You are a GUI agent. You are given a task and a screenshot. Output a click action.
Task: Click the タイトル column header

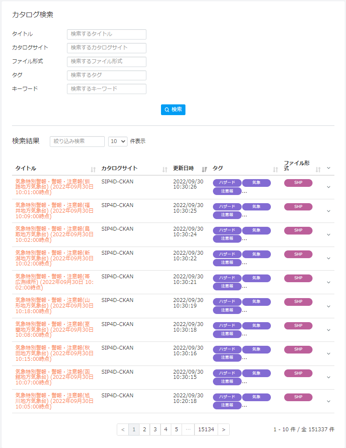pos(26,168)
